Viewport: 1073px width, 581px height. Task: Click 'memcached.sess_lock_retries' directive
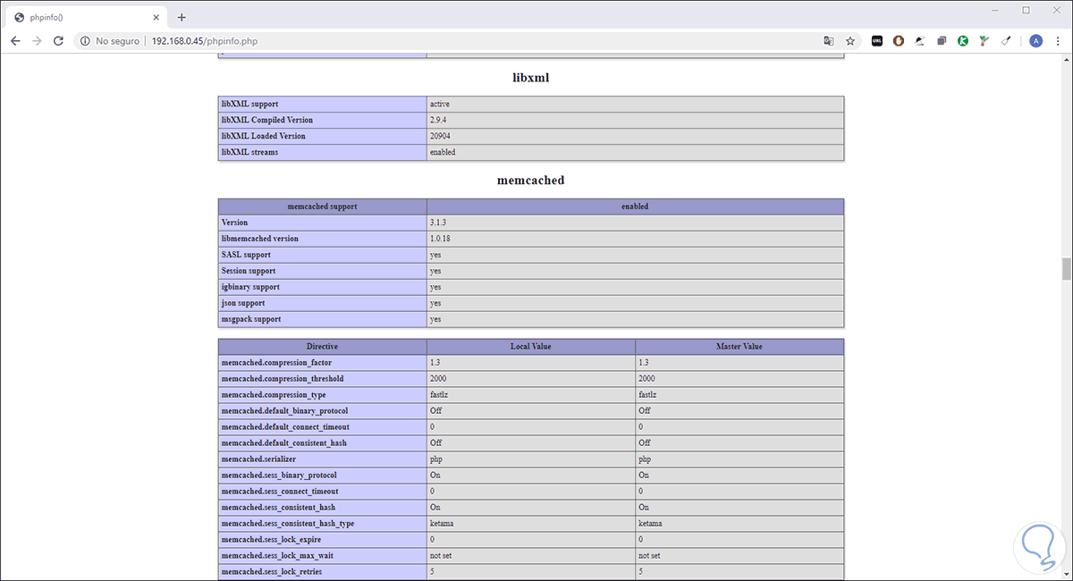point(271,572)
